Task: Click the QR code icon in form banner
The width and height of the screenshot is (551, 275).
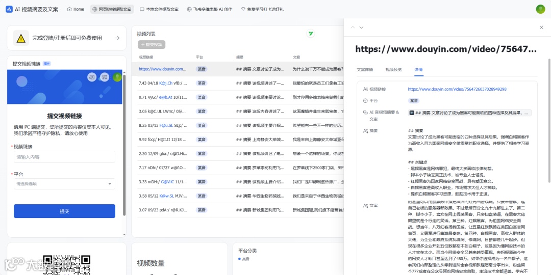Action: click(104, 77)
